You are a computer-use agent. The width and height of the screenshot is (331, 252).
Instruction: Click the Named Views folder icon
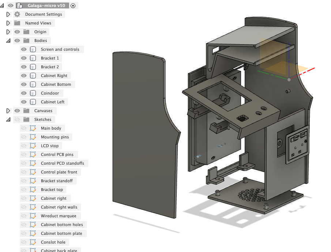(17, 23)
